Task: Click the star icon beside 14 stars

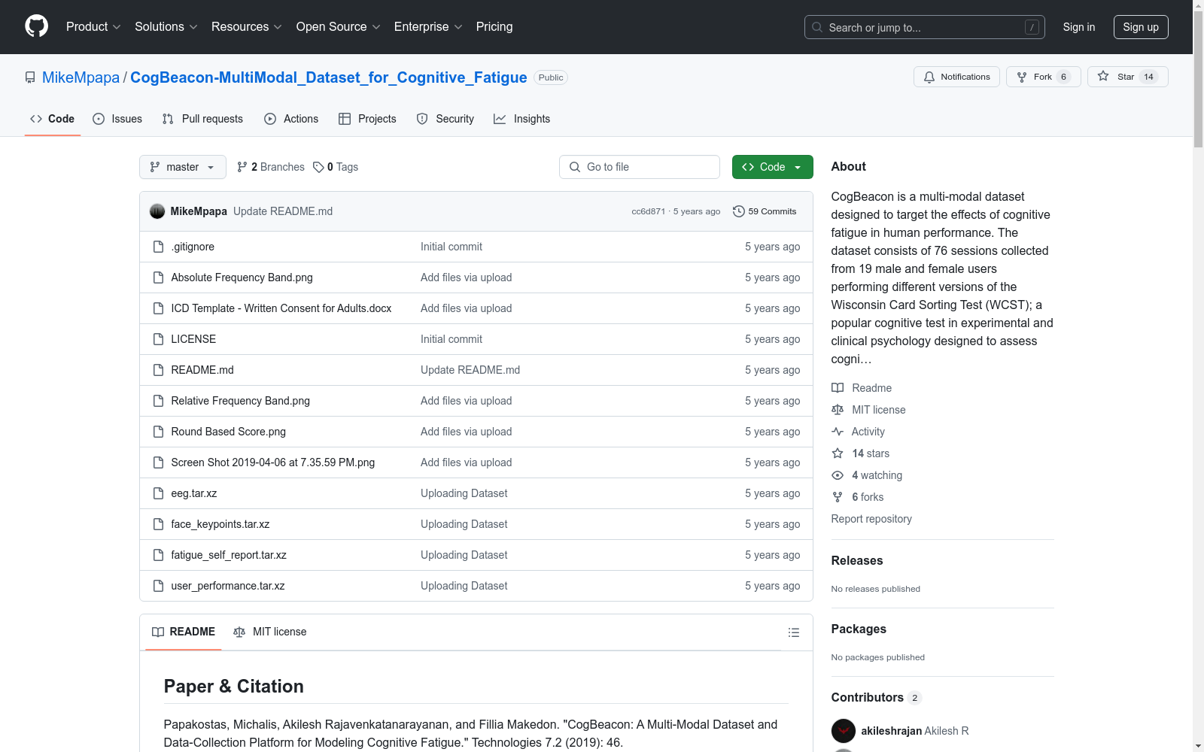Action: tap(838, 453)
